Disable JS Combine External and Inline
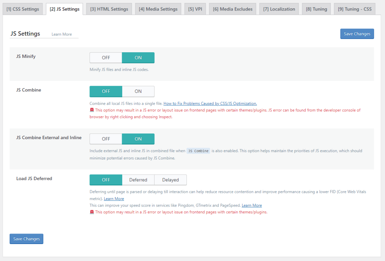Image resolution: width=385 pixels, height=261 pixels. pos(106,139)
